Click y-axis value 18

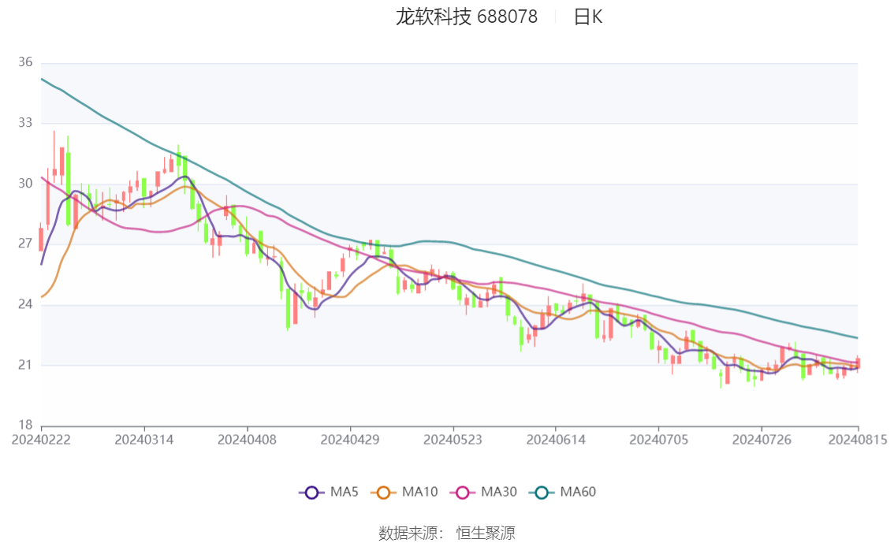25,425
